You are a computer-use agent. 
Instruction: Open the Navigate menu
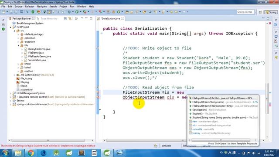tap(42, 7)
